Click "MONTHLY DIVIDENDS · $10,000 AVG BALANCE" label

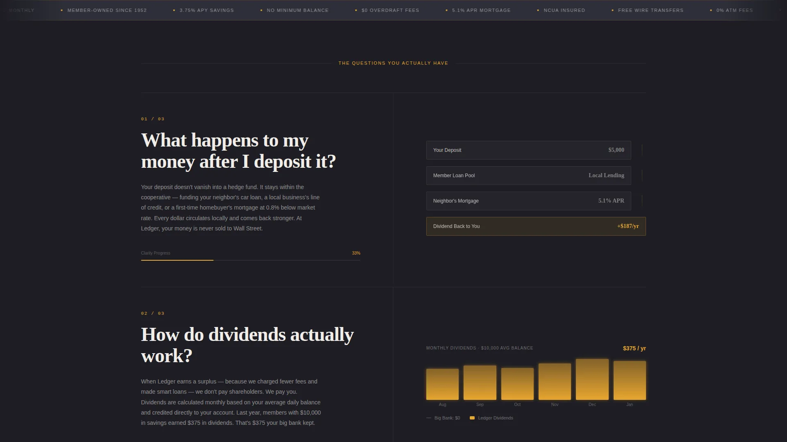[480, 348]
